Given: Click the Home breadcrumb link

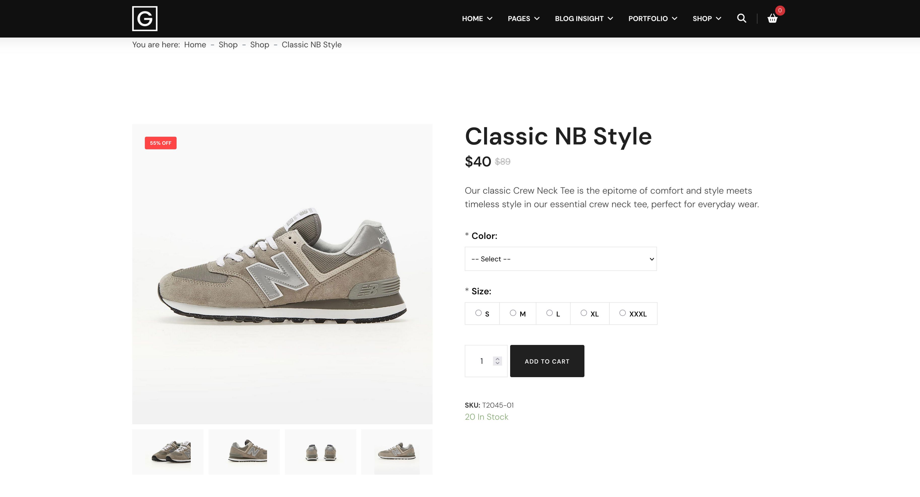Looking at the screenshot, I should point(195,45).
